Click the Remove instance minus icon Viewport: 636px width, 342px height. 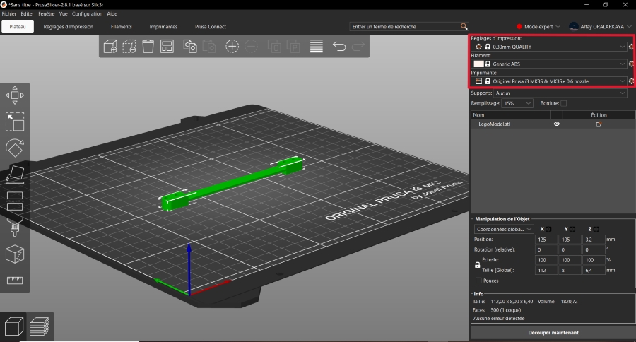251,46
